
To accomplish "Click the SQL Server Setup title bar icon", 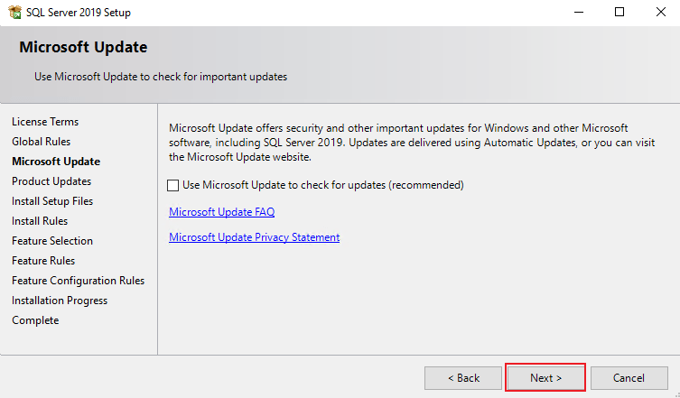I will coord(13,12).
